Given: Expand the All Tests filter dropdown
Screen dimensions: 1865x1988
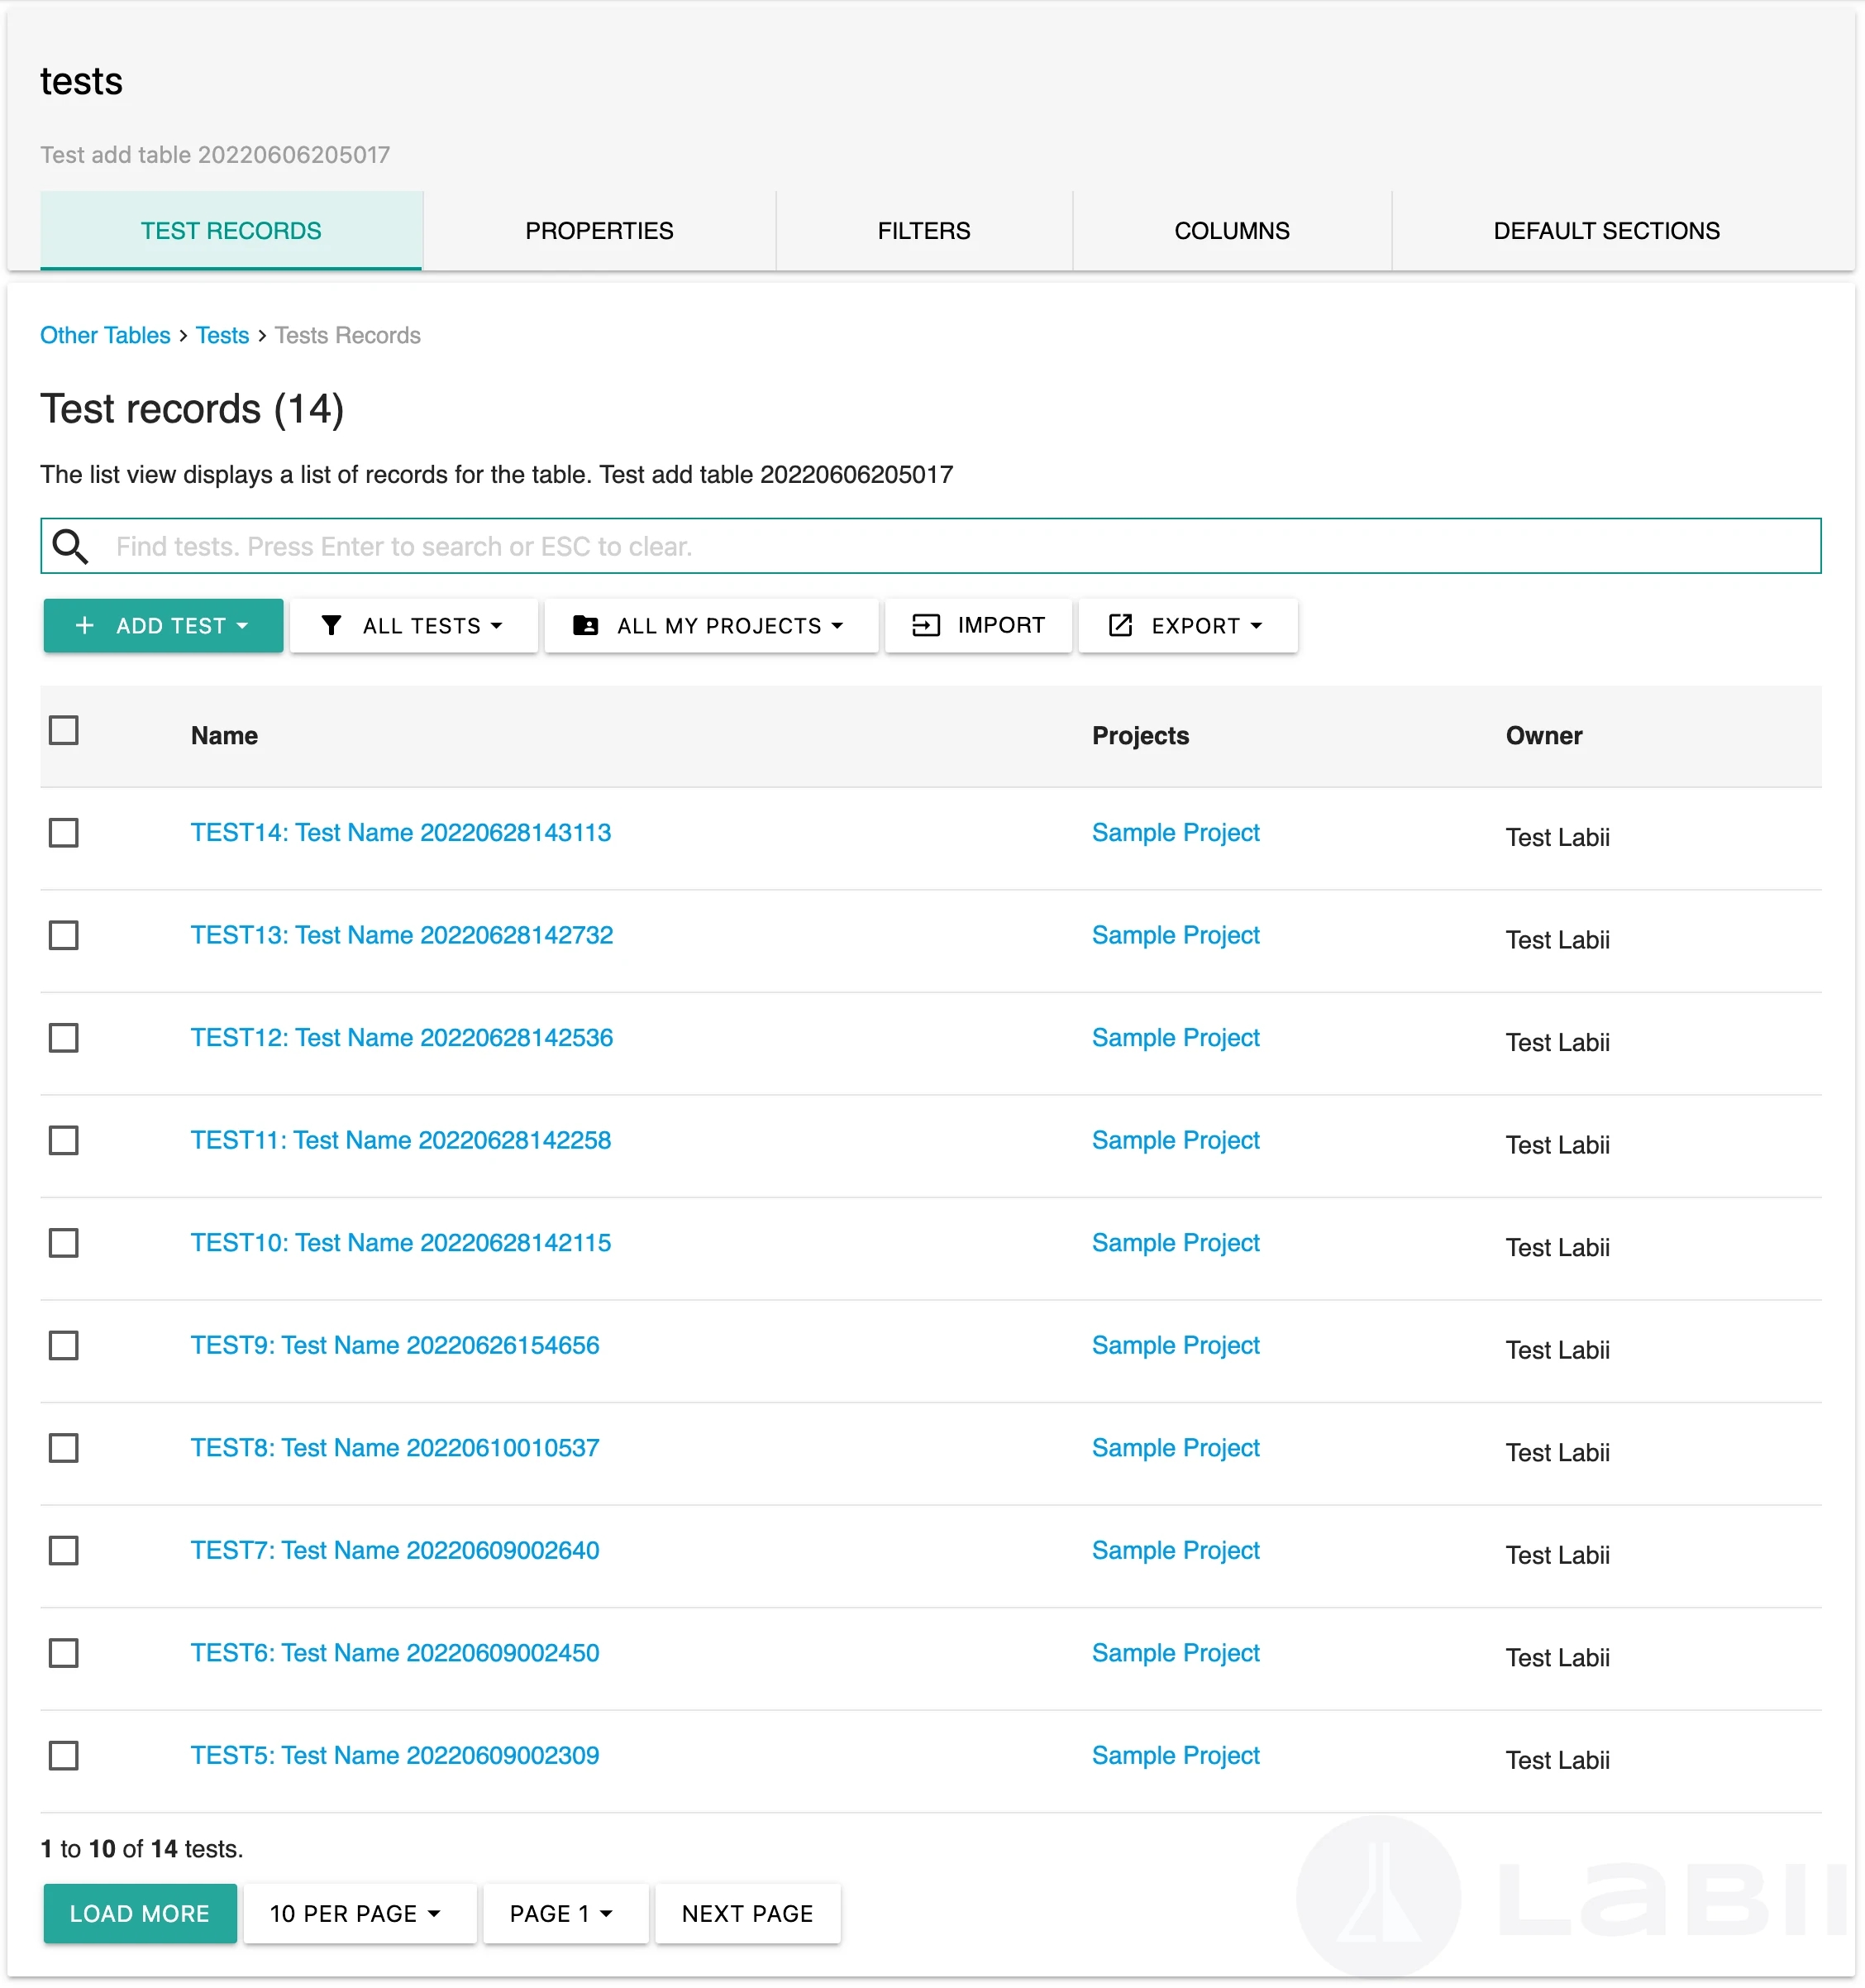Looking at the screenshot, I should coord(414,625).
